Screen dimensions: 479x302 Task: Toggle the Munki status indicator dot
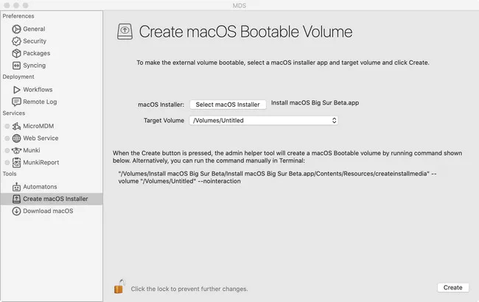[7, 150]
